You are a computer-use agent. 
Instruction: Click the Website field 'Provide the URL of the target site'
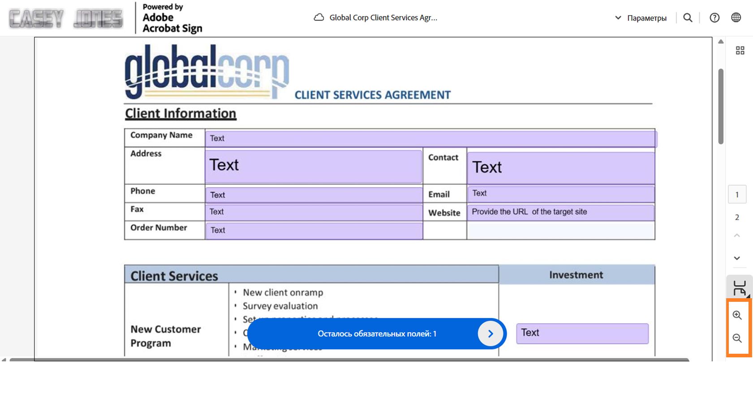(561, 212)
